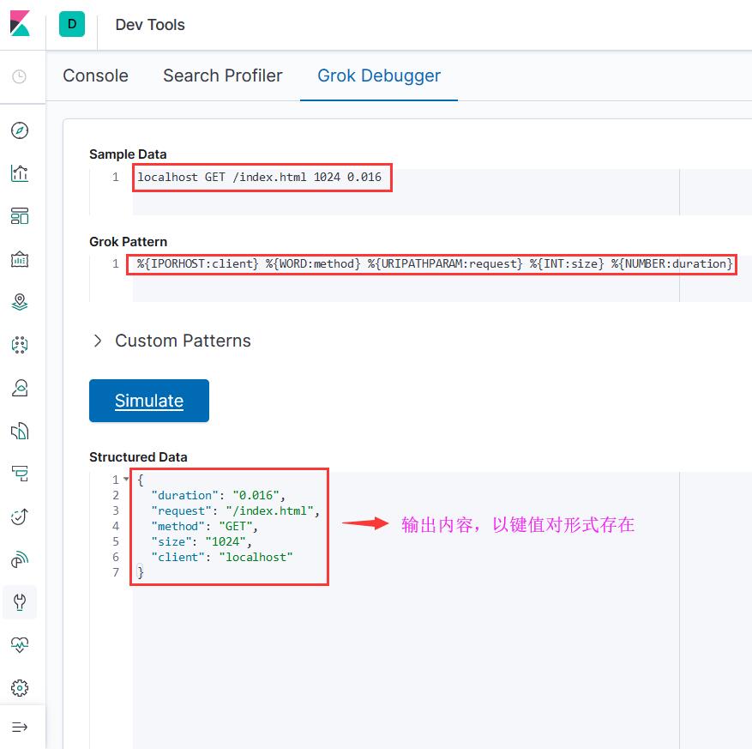
Task: Click the "size": "1024" line
Action: (x=201, y=541)
